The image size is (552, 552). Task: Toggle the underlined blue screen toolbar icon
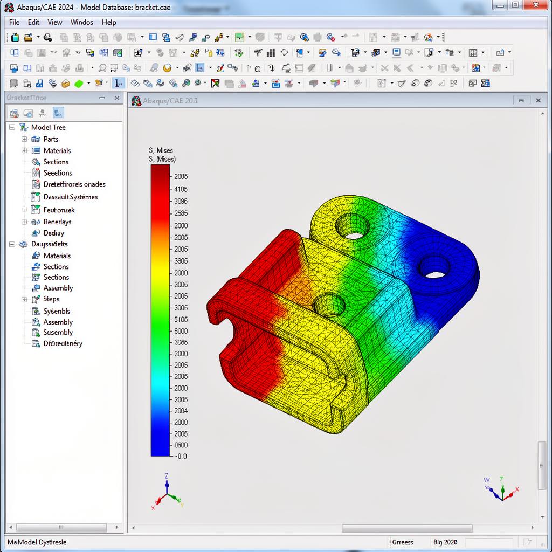[396, 52]
